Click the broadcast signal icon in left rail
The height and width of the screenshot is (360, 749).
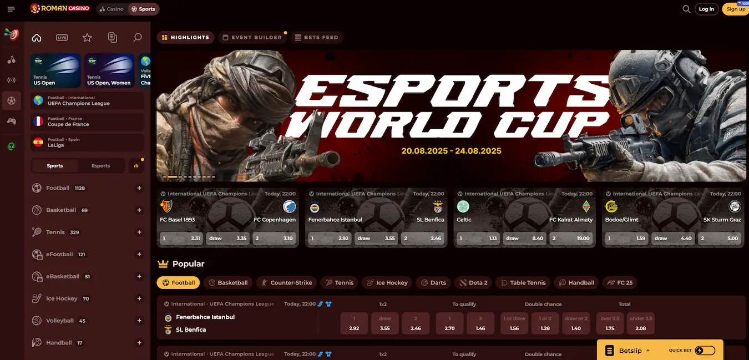point(11,80)
